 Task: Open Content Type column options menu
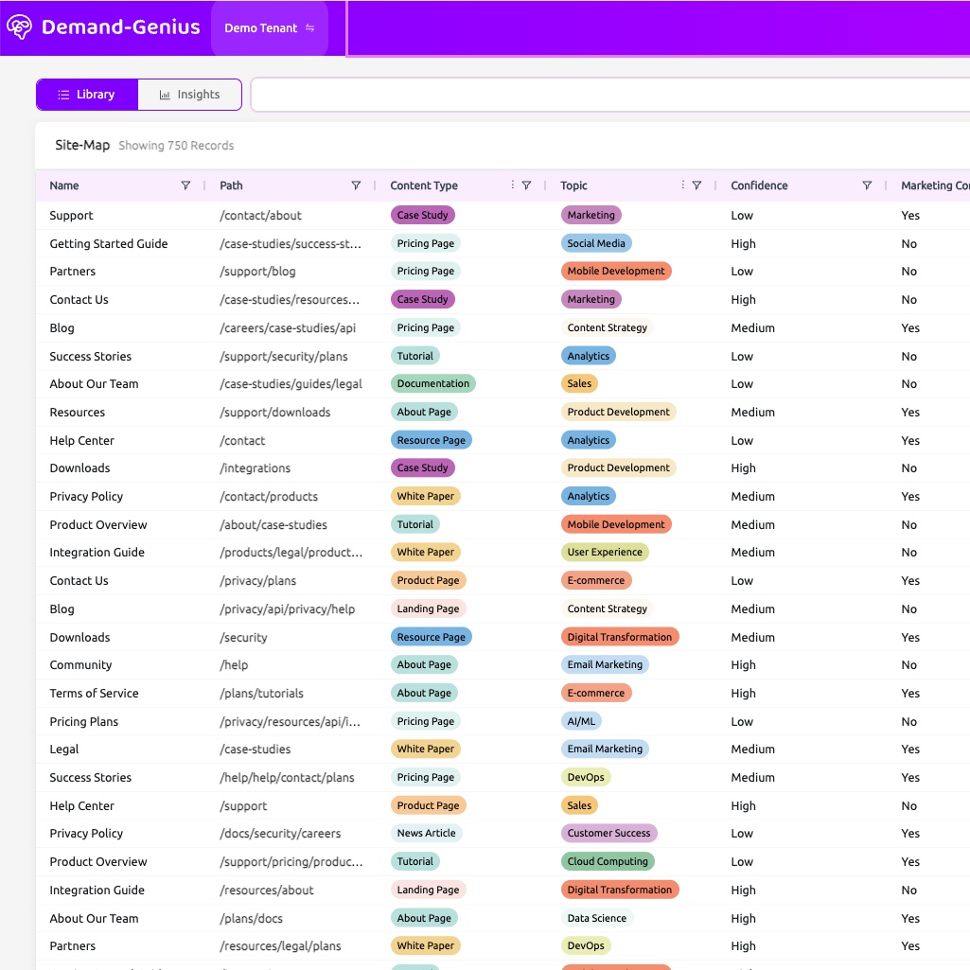click(513, 185)
